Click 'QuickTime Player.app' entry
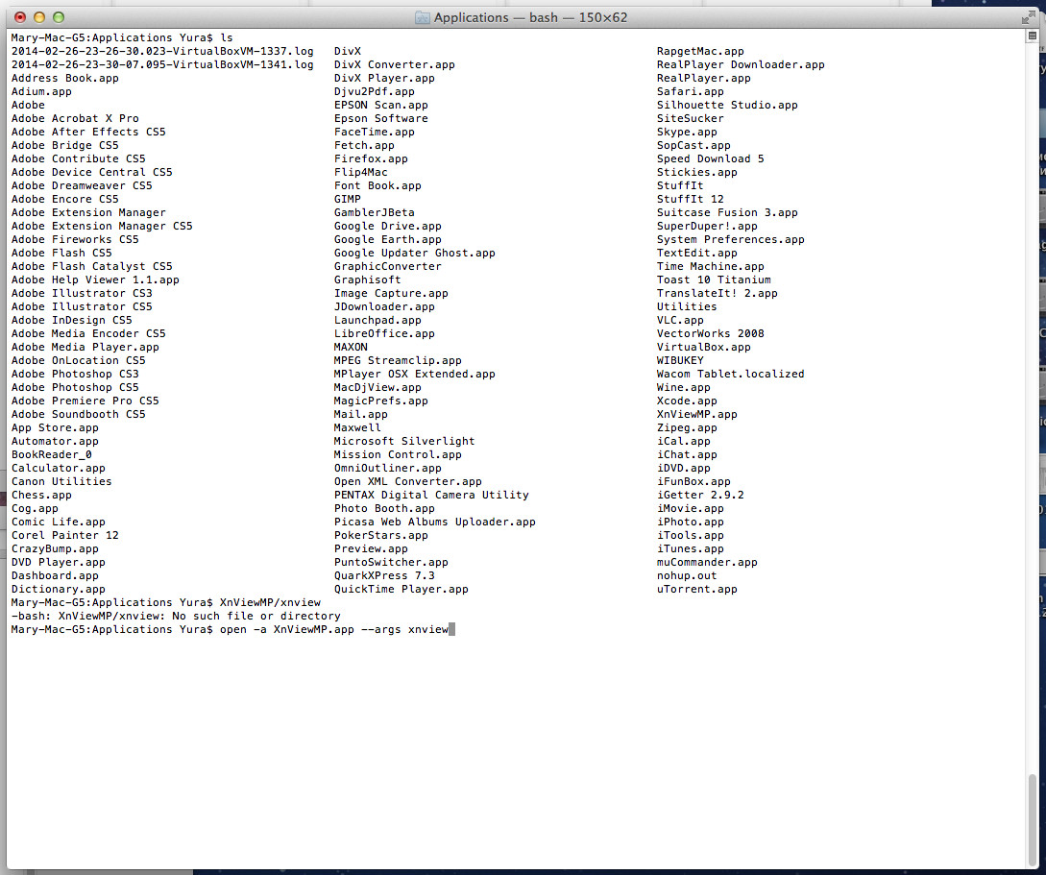1046x875 pixels. tap(401, 589)
